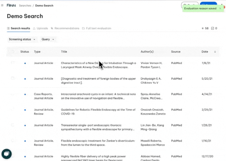Click the status dot of first article
226x161 pixels.
pos(25,63)
